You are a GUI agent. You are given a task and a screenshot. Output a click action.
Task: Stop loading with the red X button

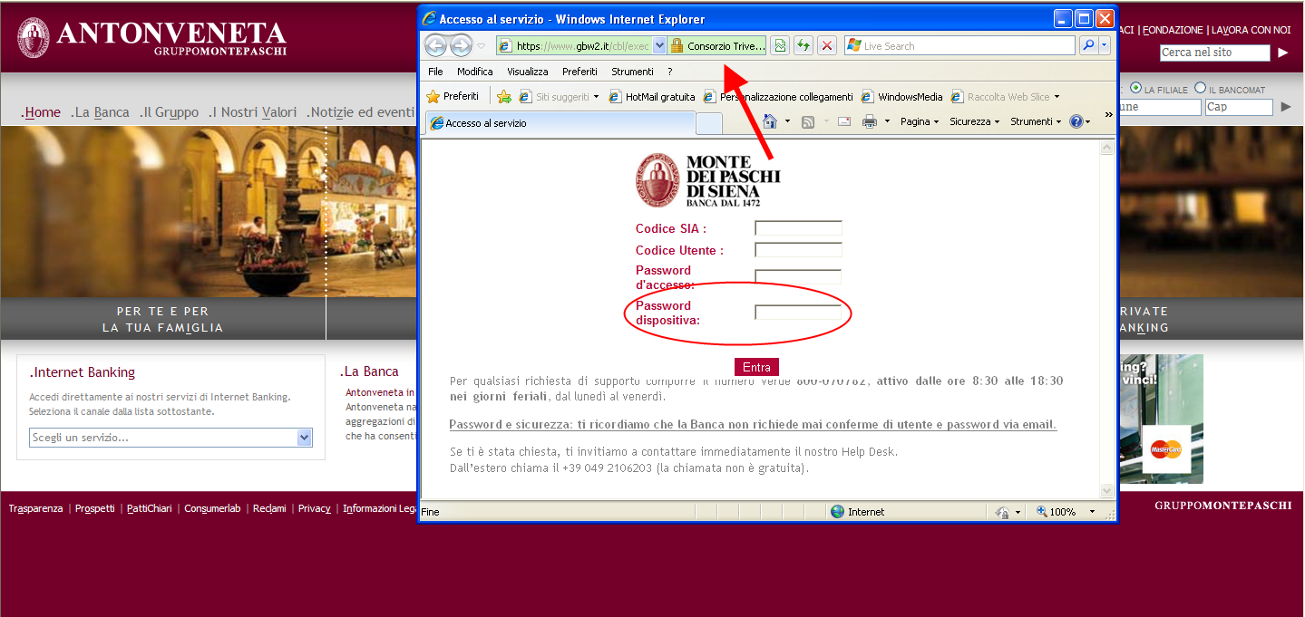click(x=827, y=45)
